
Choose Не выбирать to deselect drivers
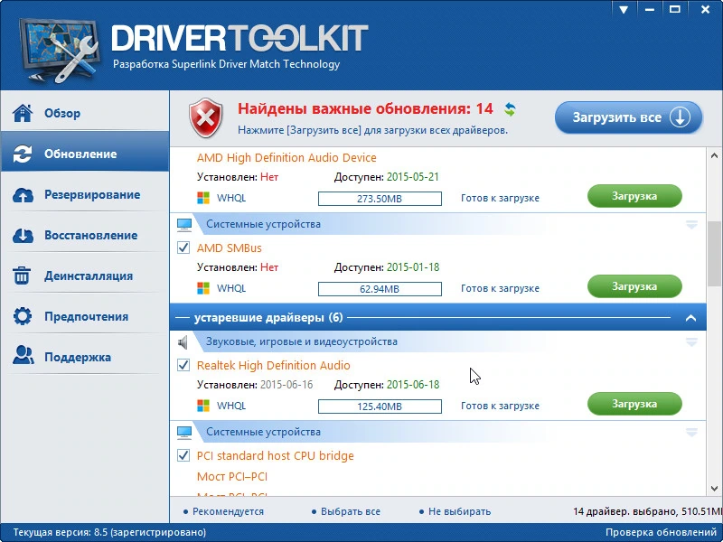pos(455,511)
